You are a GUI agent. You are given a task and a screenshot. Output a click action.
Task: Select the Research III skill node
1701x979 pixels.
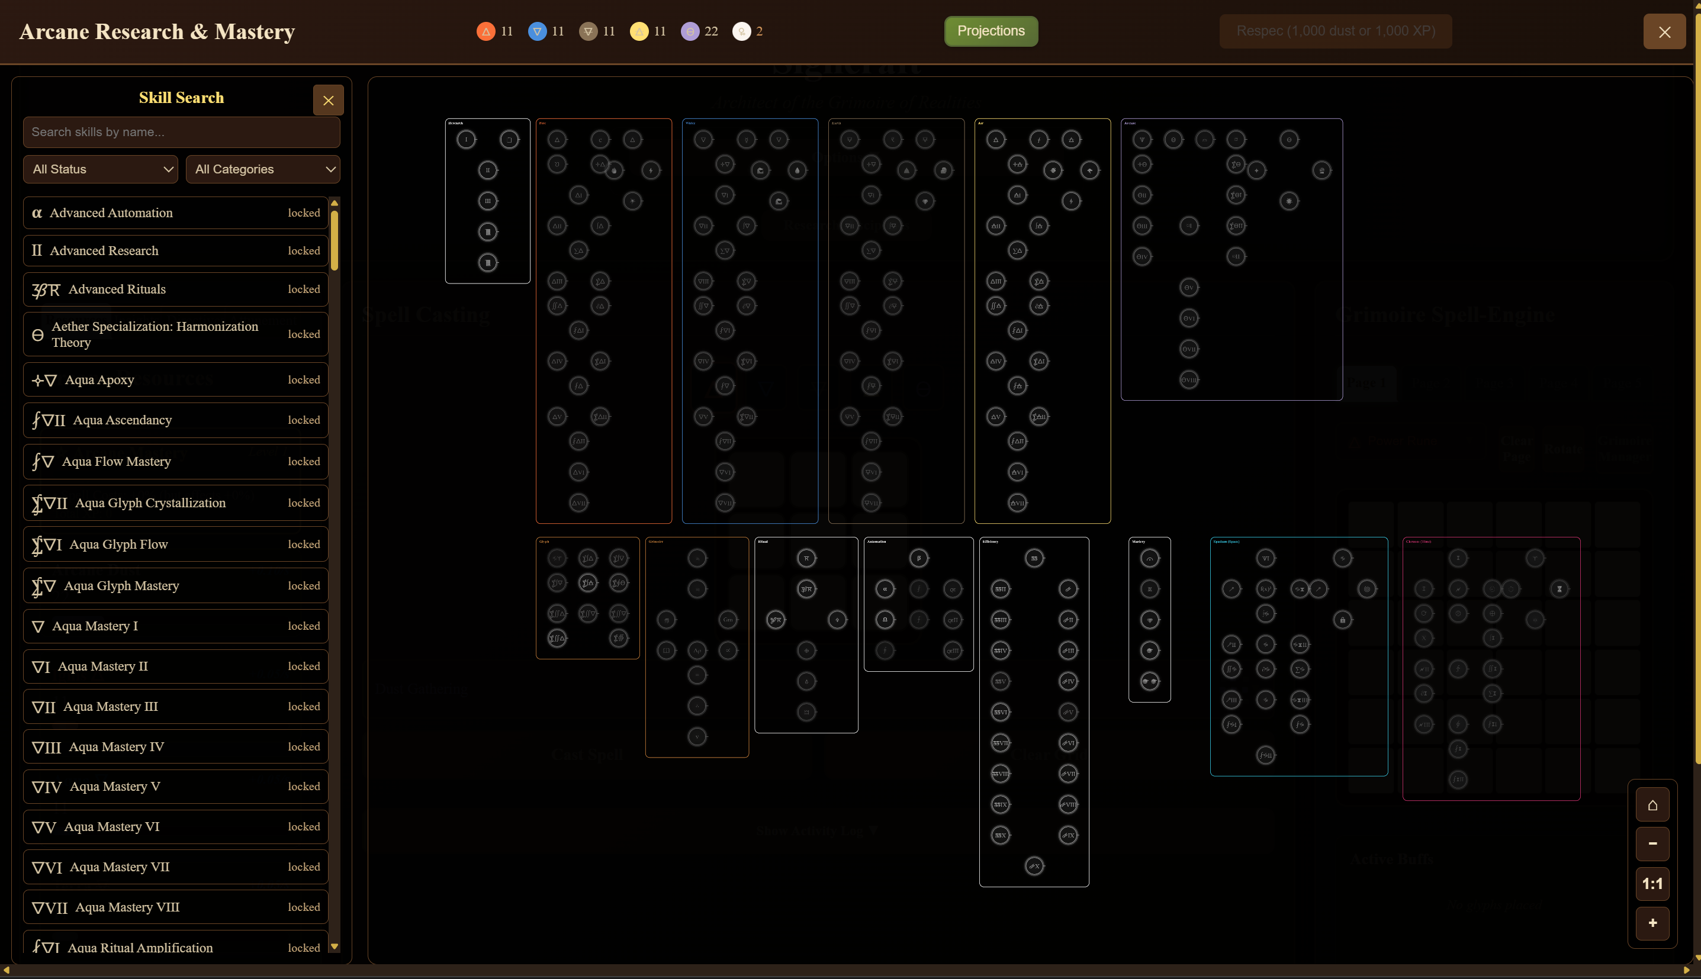click(488, 201)
